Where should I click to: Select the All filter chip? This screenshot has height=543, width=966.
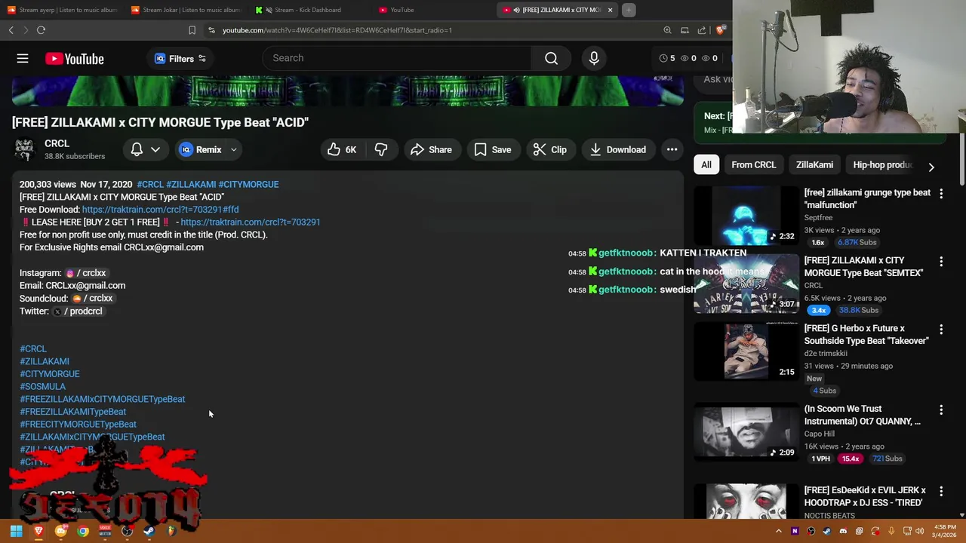tap(706, 164)
